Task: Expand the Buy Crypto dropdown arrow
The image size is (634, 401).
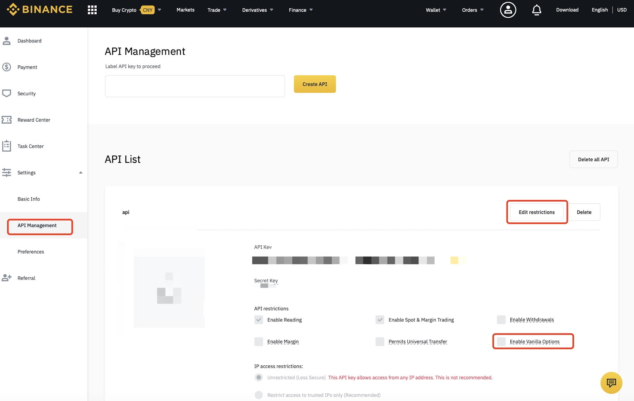Action: tap(159, 10)
